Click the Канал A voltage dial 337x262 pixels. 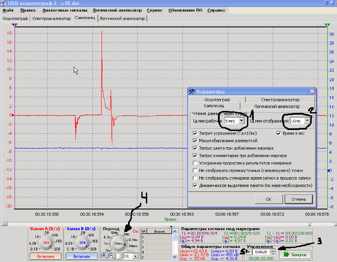[x=46, y=243]
